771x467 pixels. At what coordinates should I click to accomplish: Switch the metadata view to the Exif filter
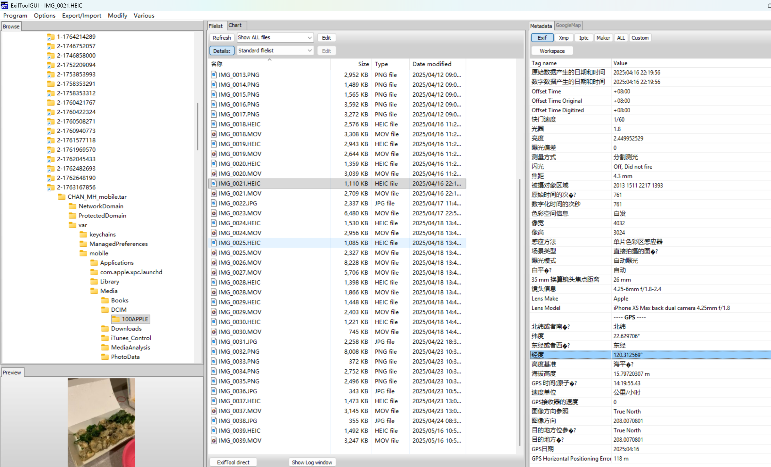click(542, 38)
